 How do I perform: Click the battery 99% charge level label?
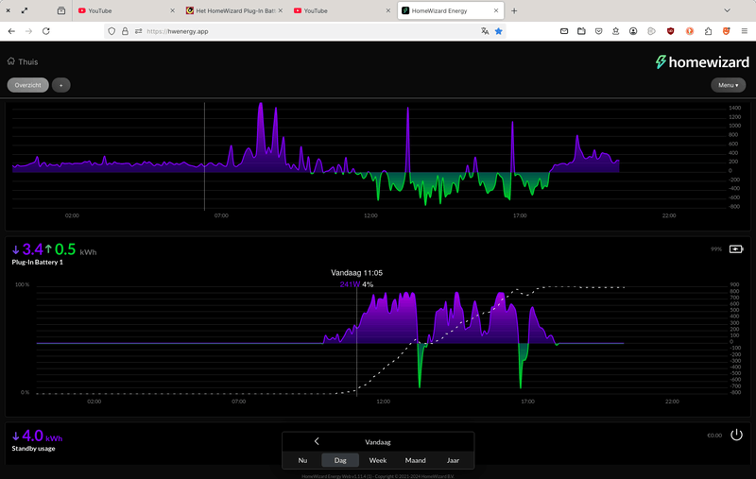pyautogui.click(x=716, y=249)
